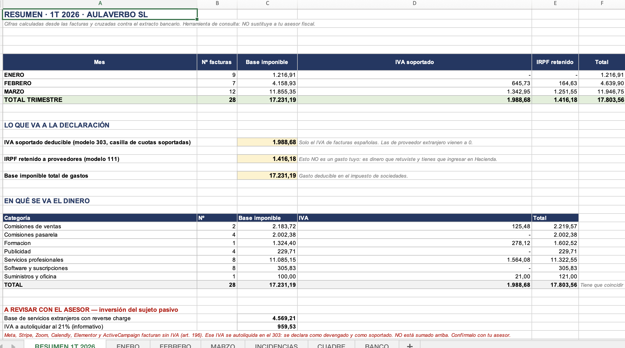Select the 'Suministros y oficina' category cell
Image resolution: width=625 pixels, height=348 pixels.
point(100,276)
